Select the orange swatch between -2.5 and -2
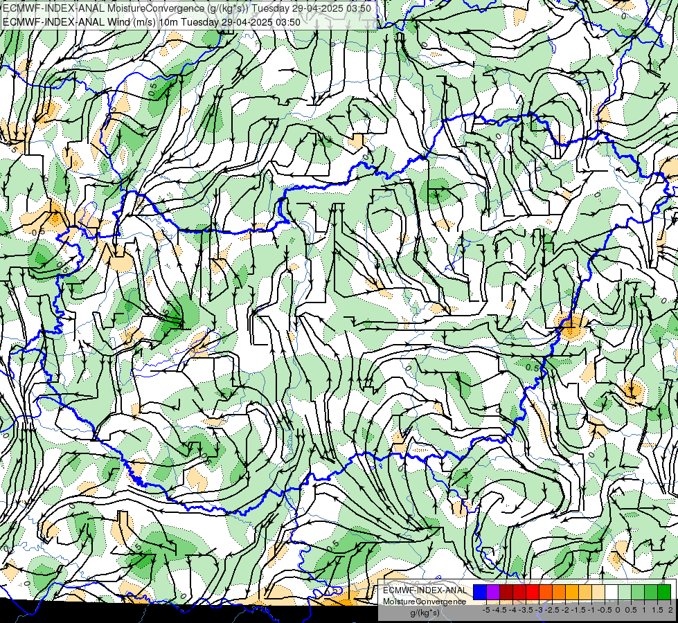678x623 pixels. coord(559,592)
